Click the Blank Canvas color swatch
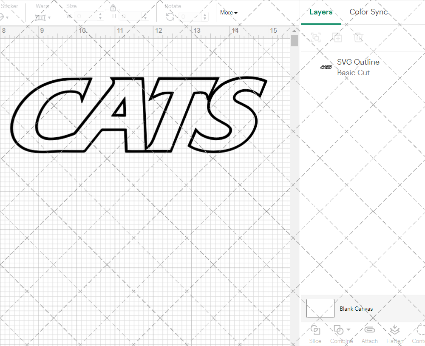Viewport: 425px width, 346px height. click(x=320, y=309)
